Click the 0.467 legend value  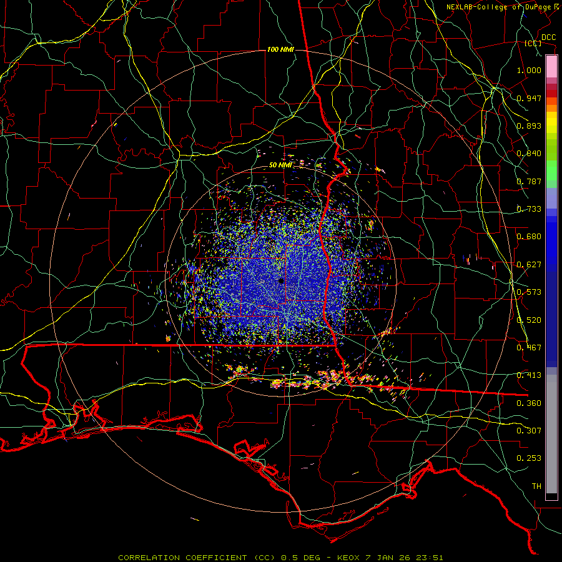tap(529, 348)
